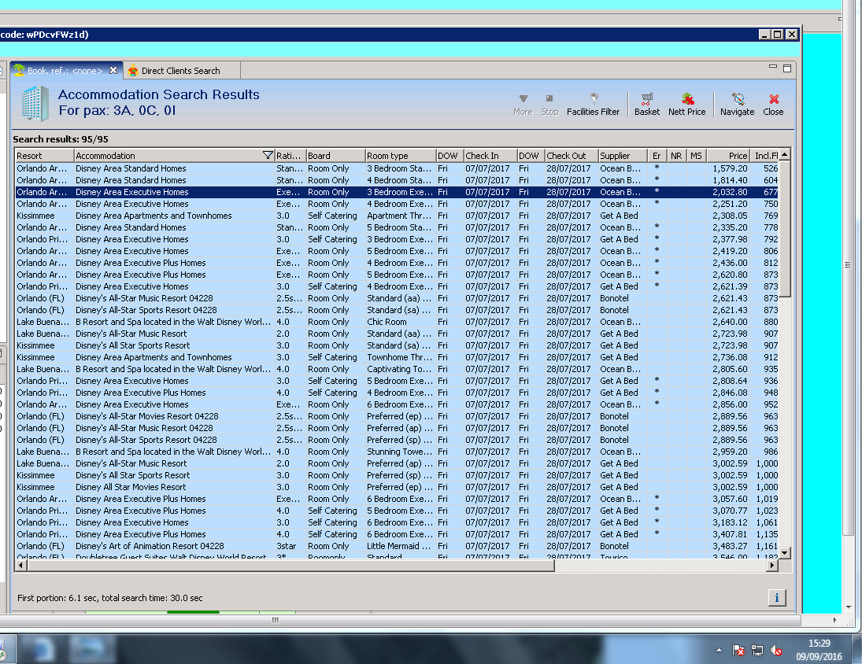Click the price 3,070.77 cell
Screen dimensions: 862x664
point(730,511)
